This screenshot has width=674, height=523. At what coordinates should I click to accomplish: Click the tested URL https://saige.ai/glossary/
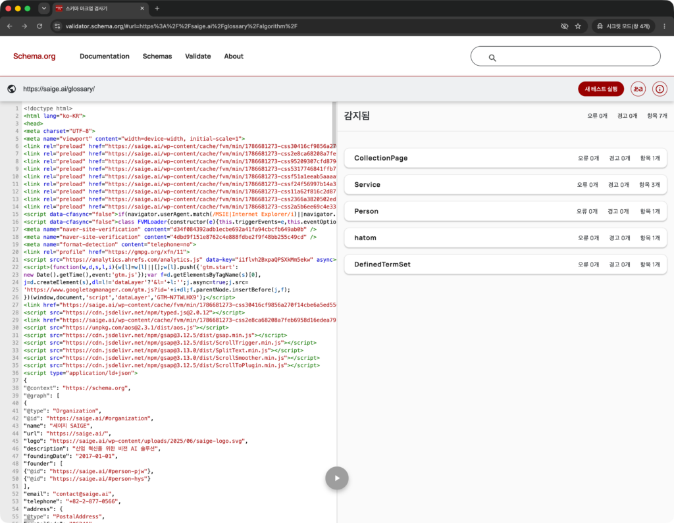coord(59,89)
